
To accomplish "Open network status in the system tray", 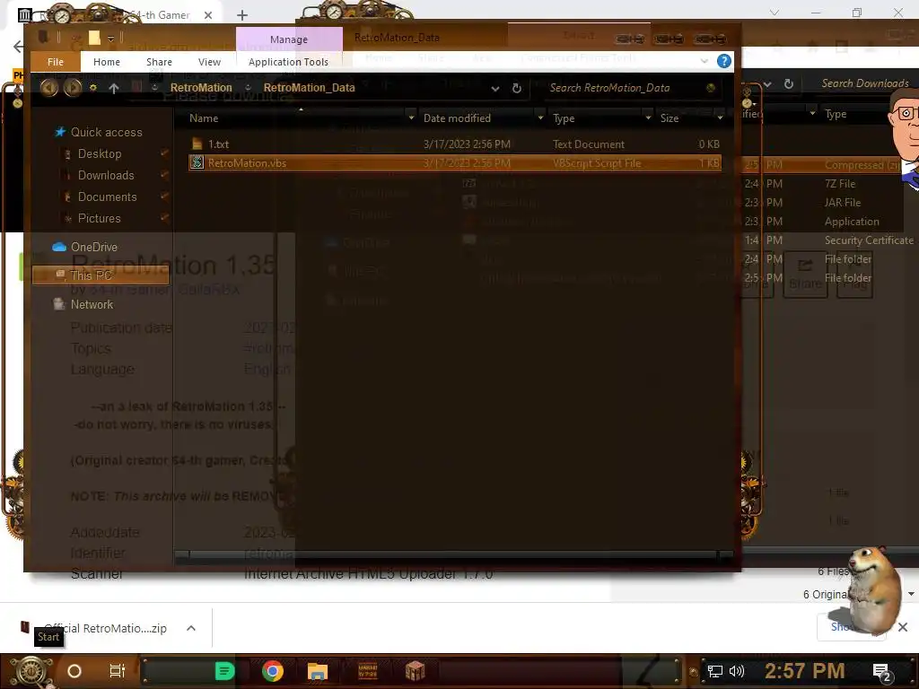I will [715, 671].
